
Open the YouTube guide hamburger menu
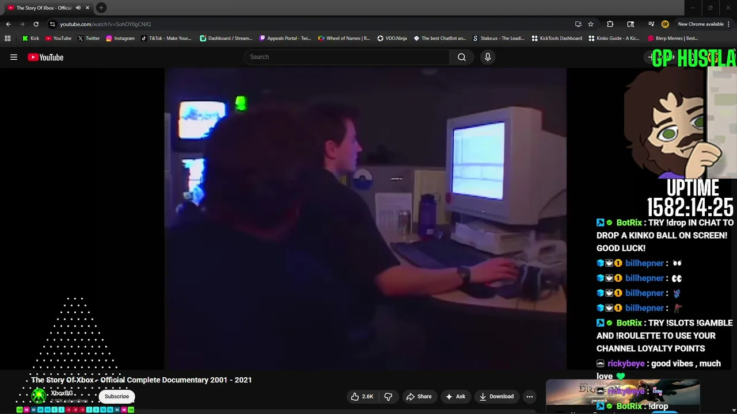click(14, 57)
